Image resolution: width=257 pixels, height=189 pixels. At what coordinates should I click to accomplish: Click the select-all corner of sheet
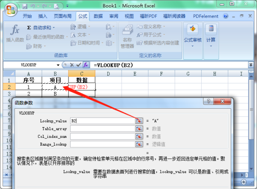click(x=9, y=73)
